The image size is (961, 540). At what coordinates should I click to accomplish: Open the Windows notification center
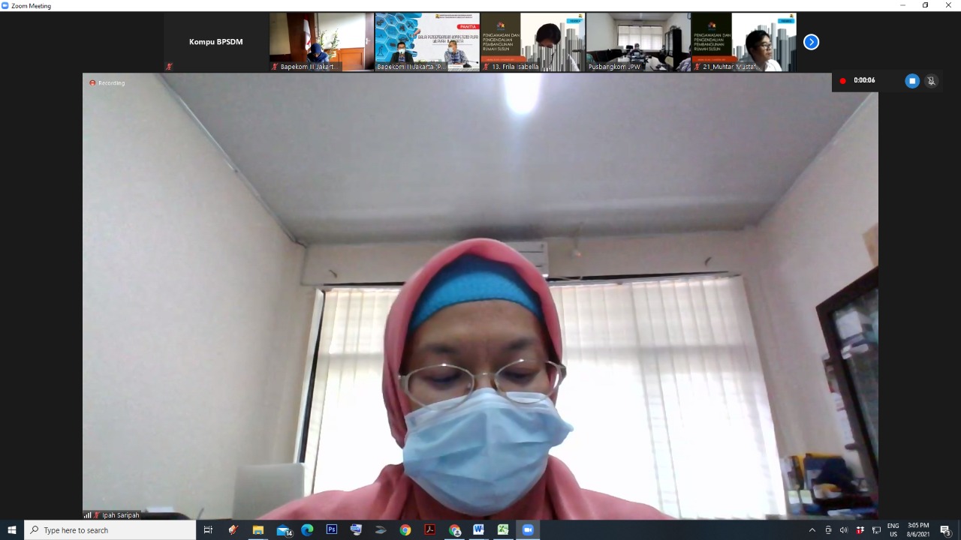pos(946,530)
